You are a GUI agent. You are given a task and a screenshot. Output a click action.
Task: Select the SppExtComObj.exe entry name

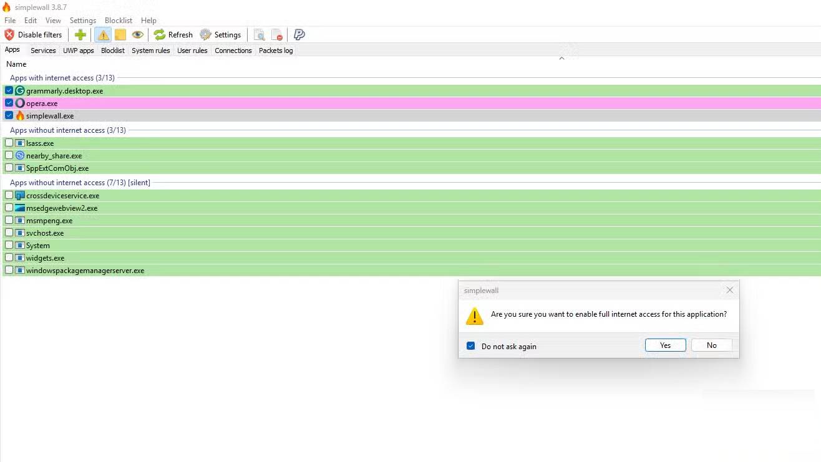point(57,168)
